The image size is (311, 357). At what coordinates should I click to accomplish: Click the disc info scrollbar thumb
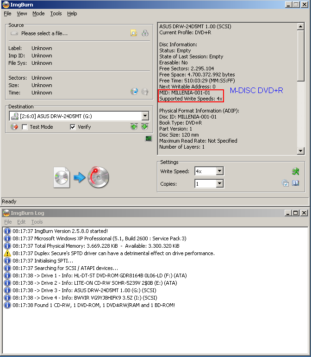(301, 55)
